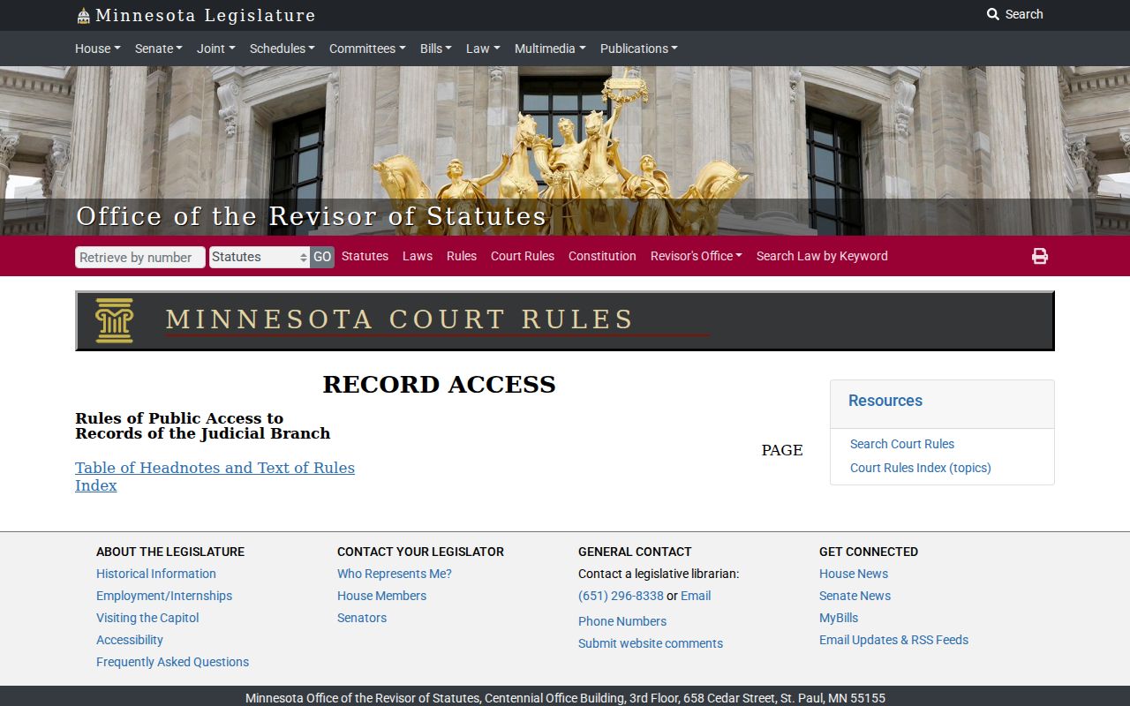1130x706 pixels.
Task: Open Email Updates & RSS Feeds
Action: click(893, 640)
